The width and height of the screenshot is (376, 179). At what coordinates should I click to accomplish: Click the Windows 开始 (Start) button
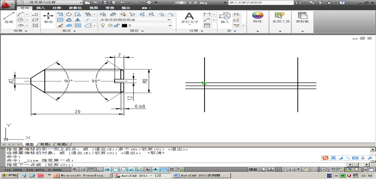[9, 175]
